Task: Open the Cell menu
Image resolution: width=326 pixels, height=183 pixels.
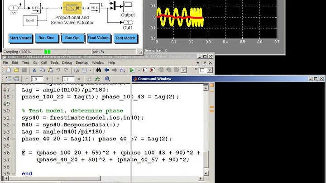Action: point(44,63)
